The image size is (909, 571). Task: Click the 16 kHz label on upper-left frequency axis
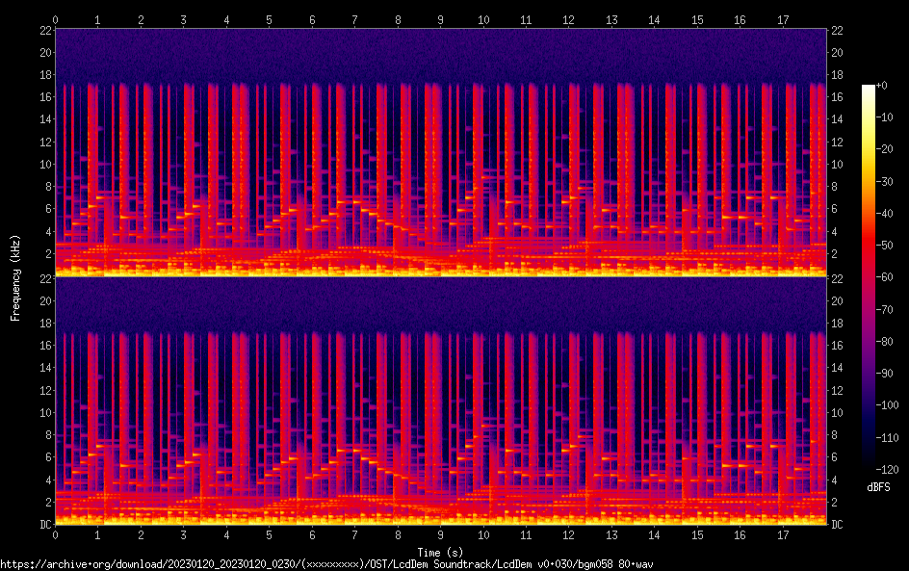point(45,97)
